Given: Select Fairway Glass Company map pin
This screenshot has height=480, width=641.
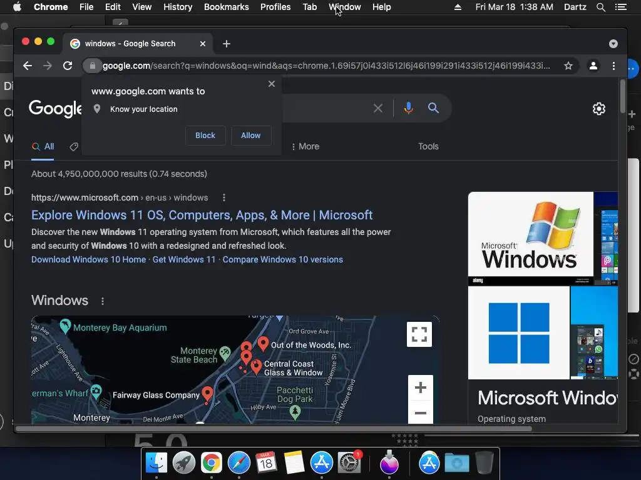Looking at the screenshot, I should coord(208,394).
